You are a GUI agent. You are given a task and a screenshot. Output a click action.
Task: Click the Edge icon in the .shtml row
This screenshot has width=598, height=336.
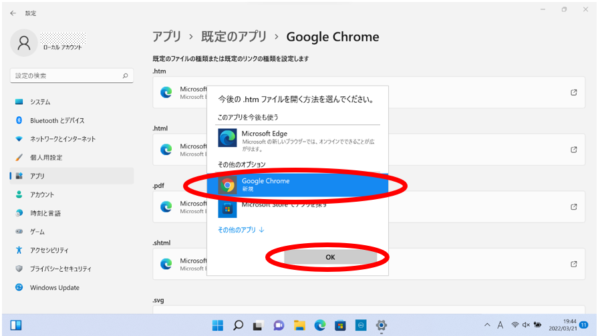(166, 264)
